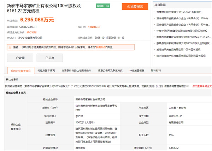Open the 点击查看承诺全文 red link
The image size is (212, 151).
pyautogui.click(x=202, y=86)
